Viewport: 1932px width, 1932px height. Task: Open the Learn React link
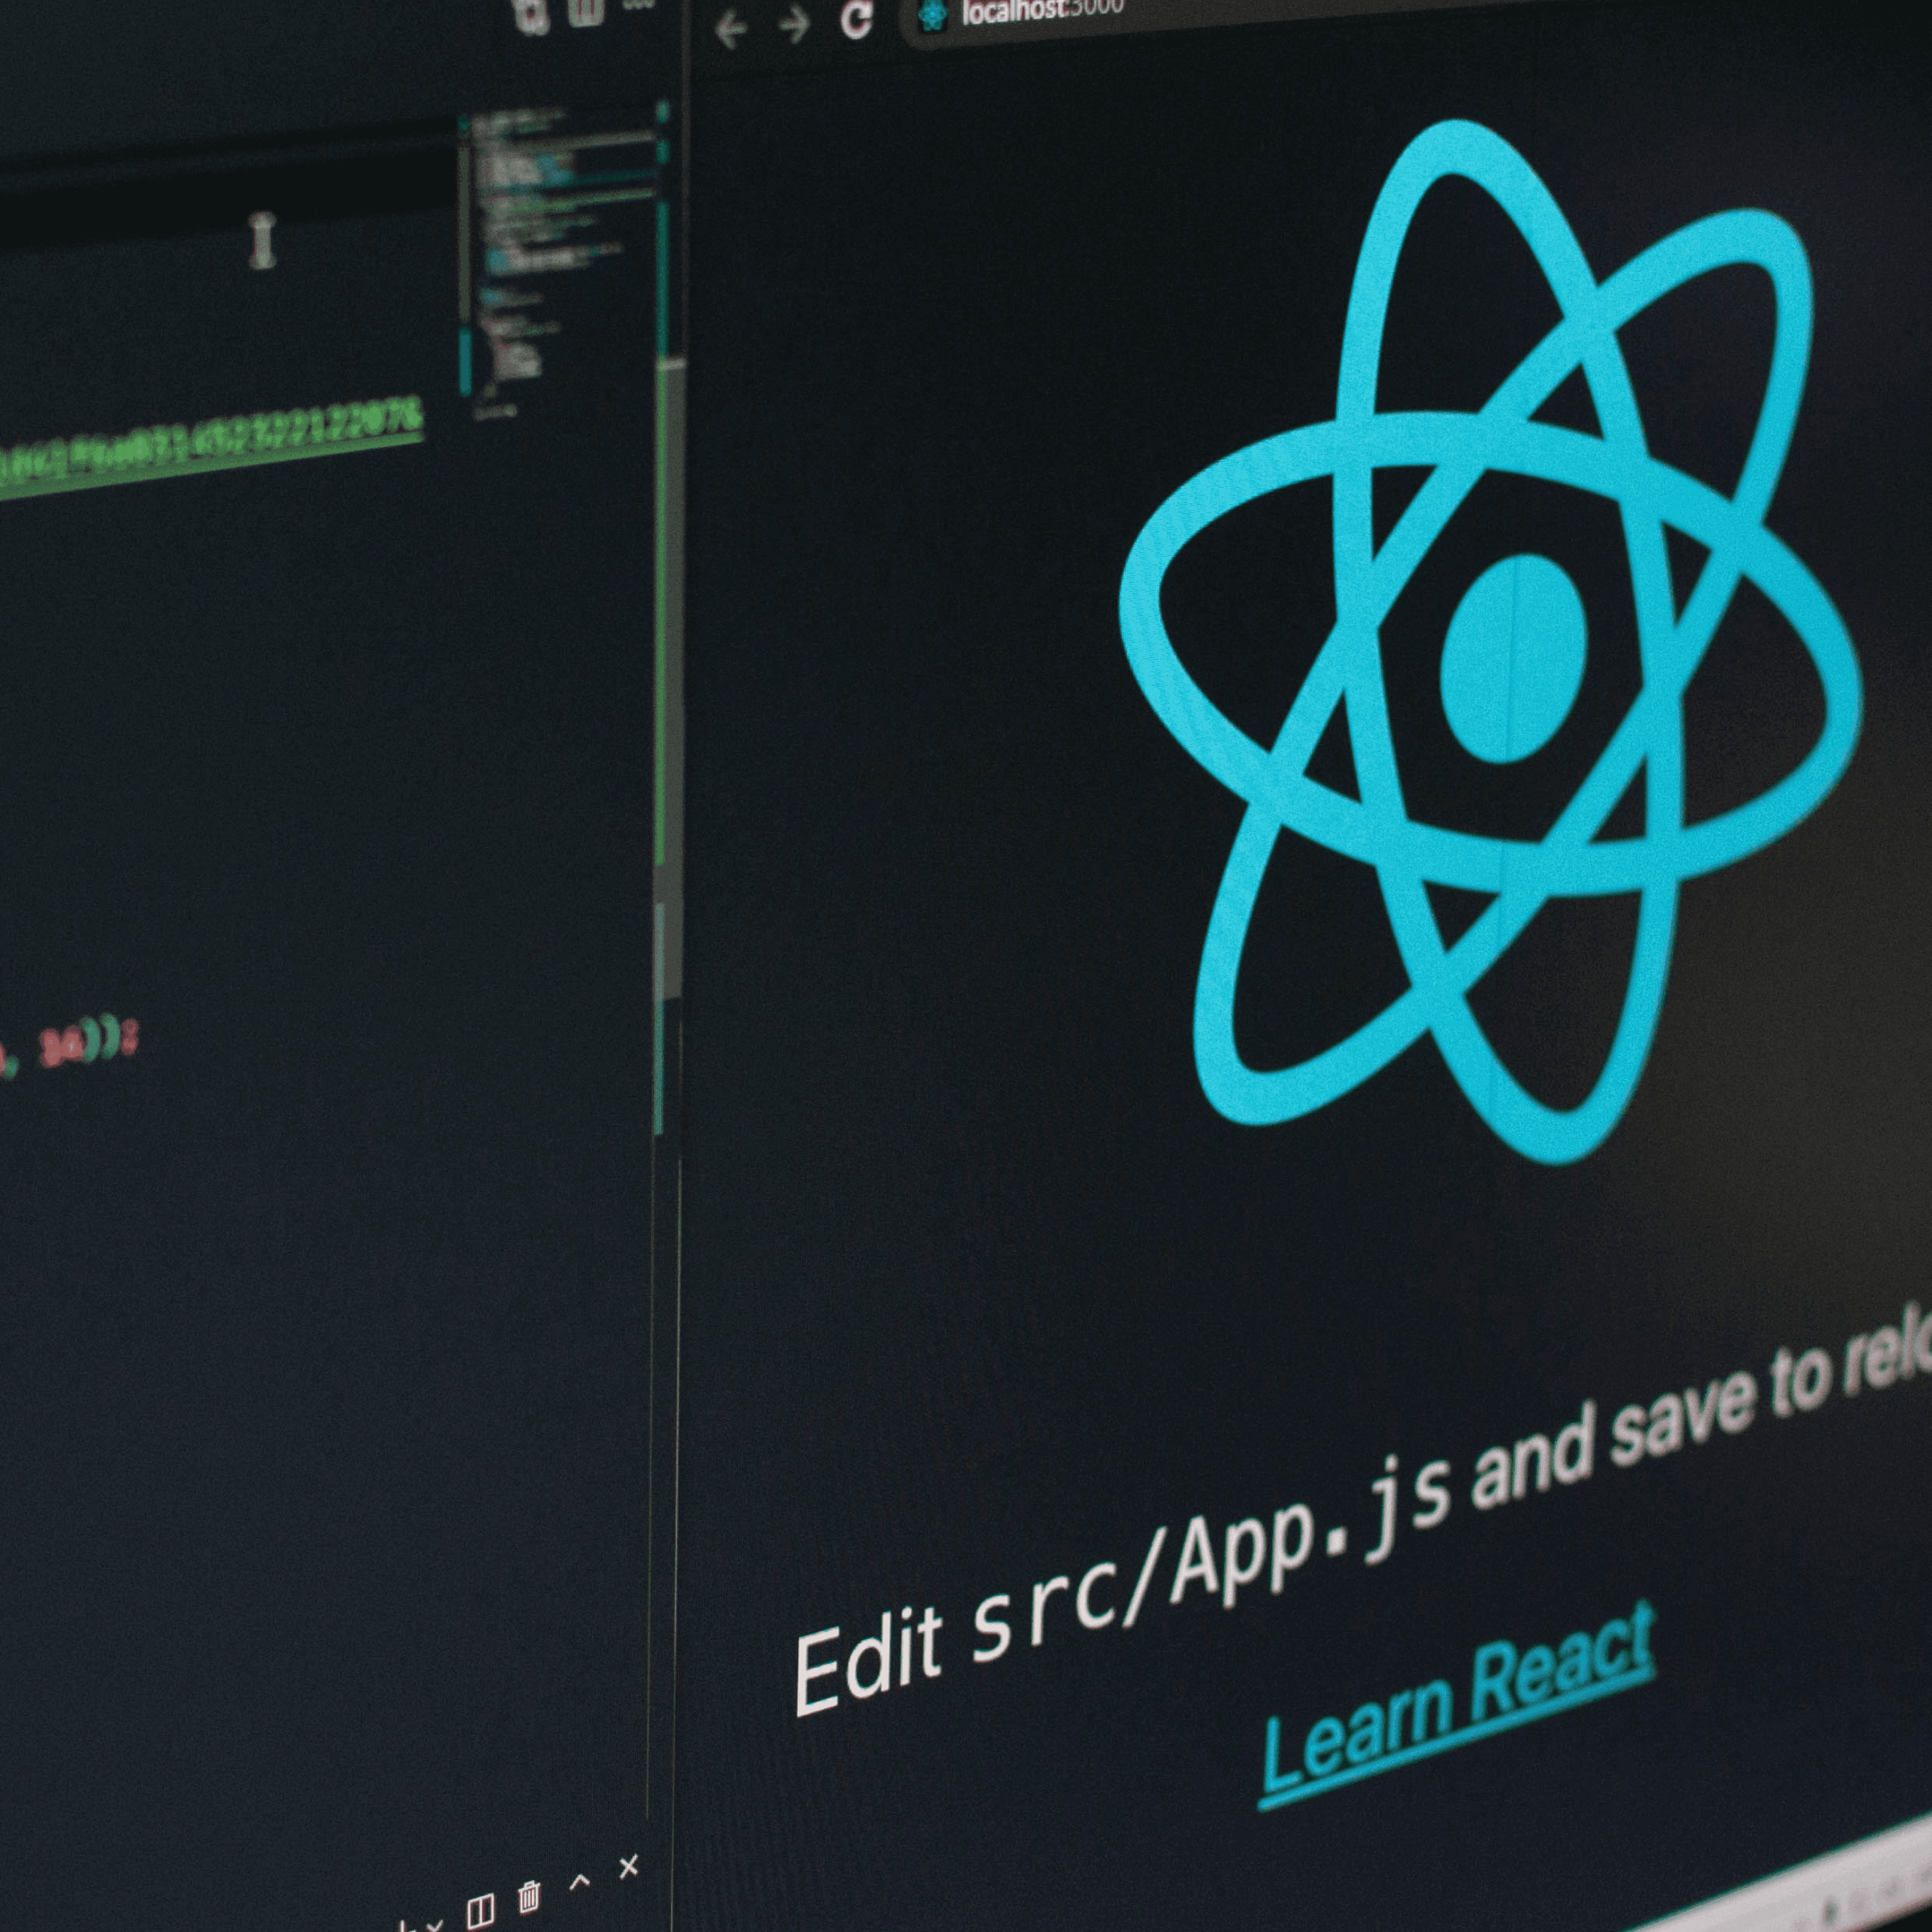tap(1456, 1706)
